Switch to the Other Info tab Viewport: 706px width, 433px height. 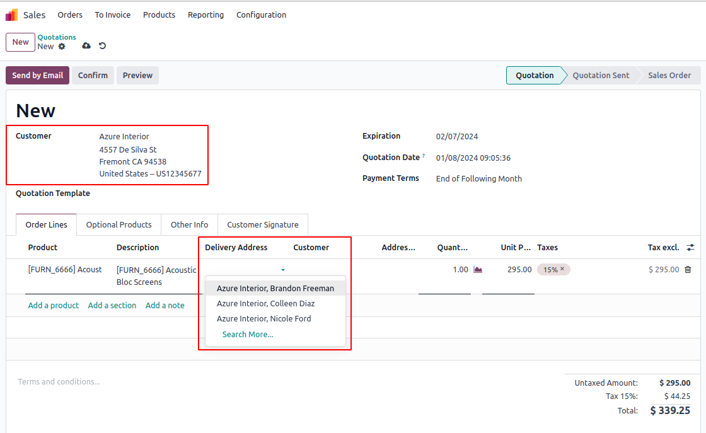tap(189, 224)
